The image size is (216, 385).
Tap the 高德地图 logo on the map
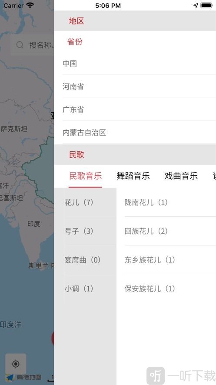(x=23, y=377)
